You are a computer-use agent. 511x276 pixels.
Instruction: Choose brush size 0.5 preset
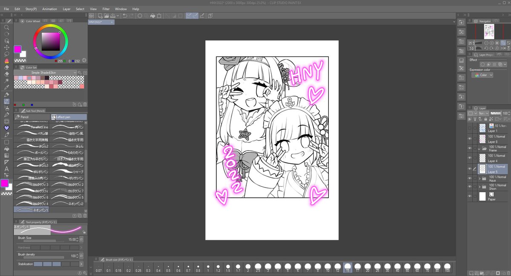(x=168, y=267)
